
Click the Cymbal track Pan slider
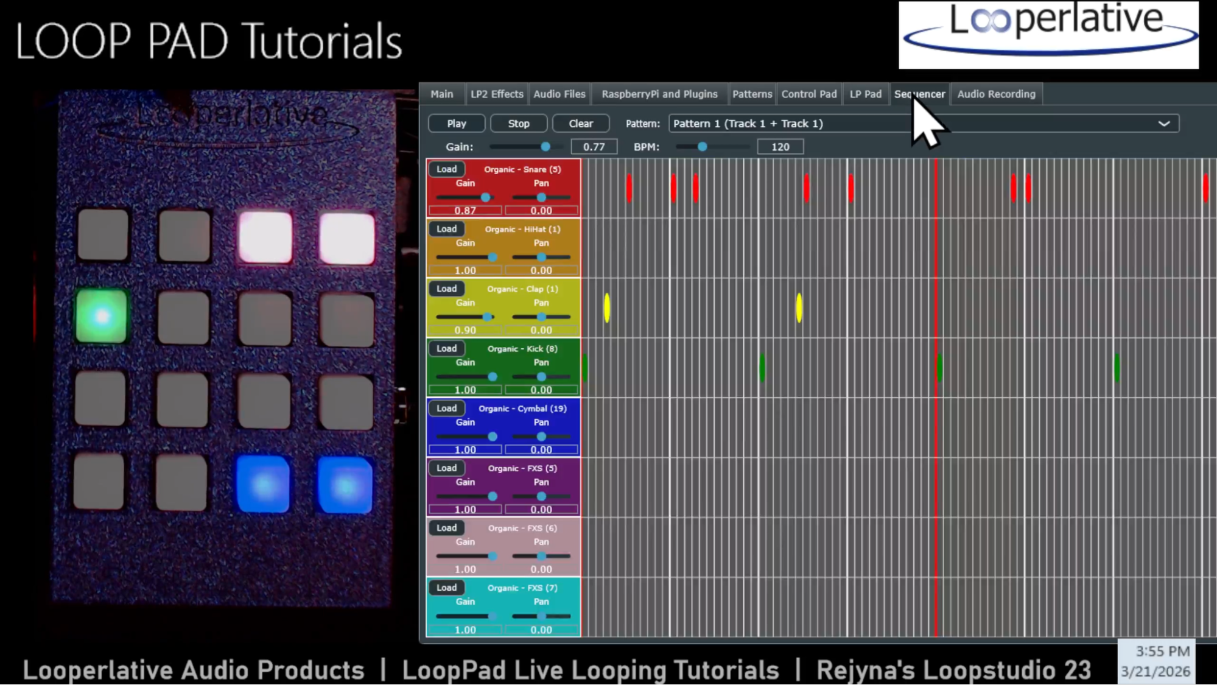click(541, 437)
